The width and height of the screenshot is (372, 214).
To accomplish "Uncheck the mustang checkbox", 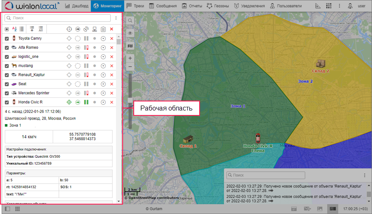I will (7, 66).
